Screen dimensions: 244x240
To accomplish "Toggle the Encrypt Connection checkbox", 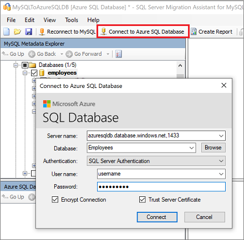I will coord(55,200).
